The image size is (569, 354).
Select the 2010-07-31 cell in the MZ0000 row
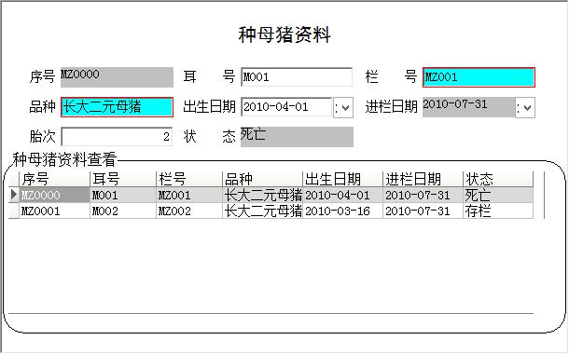423,195
